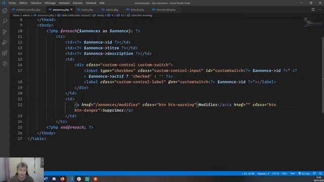Open the Explorer view in the activity bar
Viewport: 324px width, 182px height.
[5, 11]
